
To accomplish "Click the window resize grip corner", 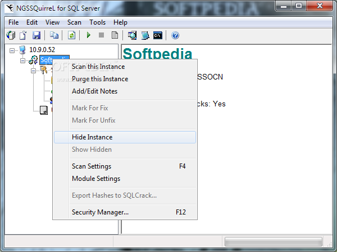I will 329,244.
